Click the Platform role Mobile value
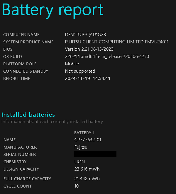The height and width of the screenshot is (194, 176). (72, 64)
